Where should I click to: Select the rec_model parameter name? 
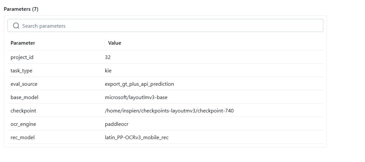[x=22, y=138]
